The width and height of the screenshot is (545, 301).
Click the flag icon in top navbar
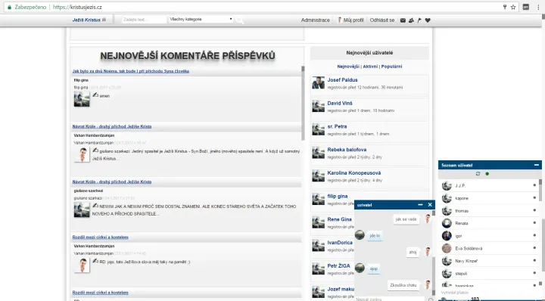click(x=419, y=20)
